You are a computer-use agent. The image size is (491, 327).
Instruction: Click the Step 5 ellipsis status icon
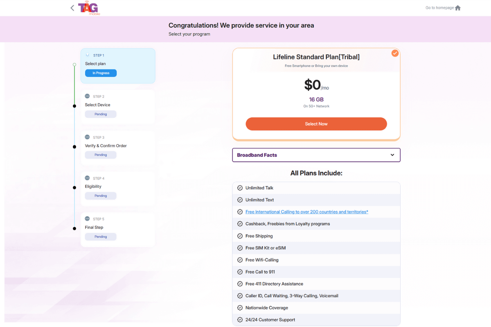coord(87,219)
